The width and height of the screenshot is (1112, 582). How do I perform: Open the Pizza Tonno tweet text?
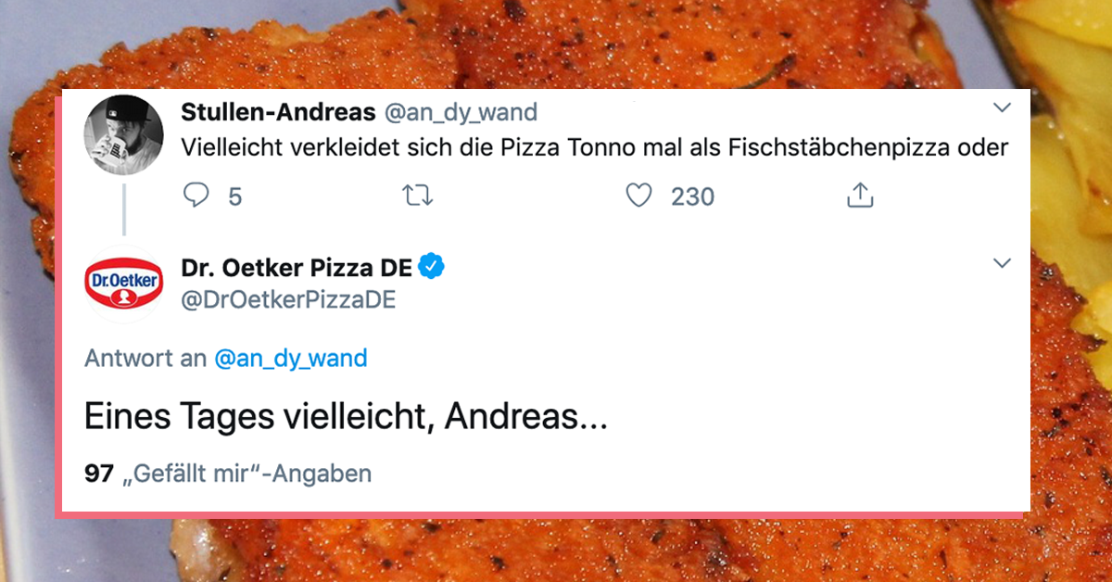[x=593, y=147]
